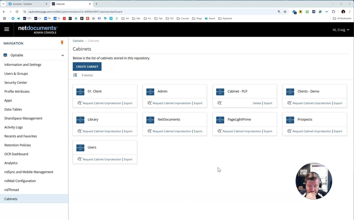Export the Clients - Demo cabinet
Viewport: 354px width, 220px height.
[338, 103]
